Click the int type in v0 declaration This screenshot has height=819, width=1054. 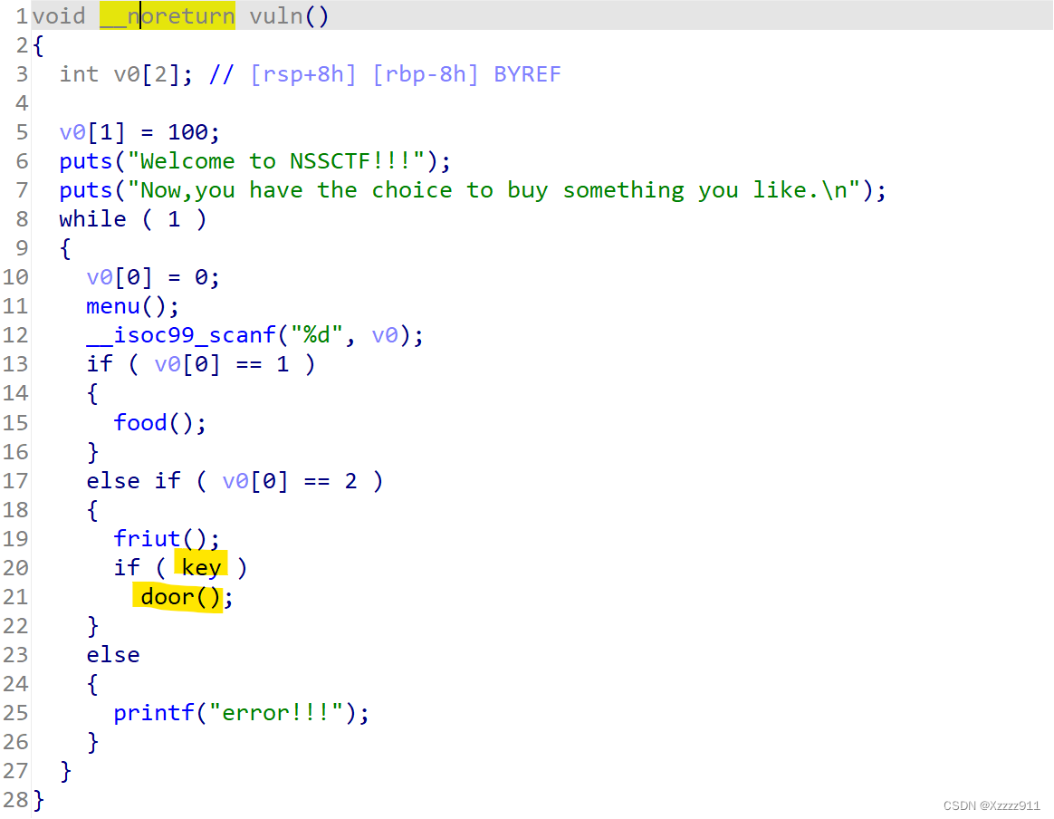tap(79, 74)
